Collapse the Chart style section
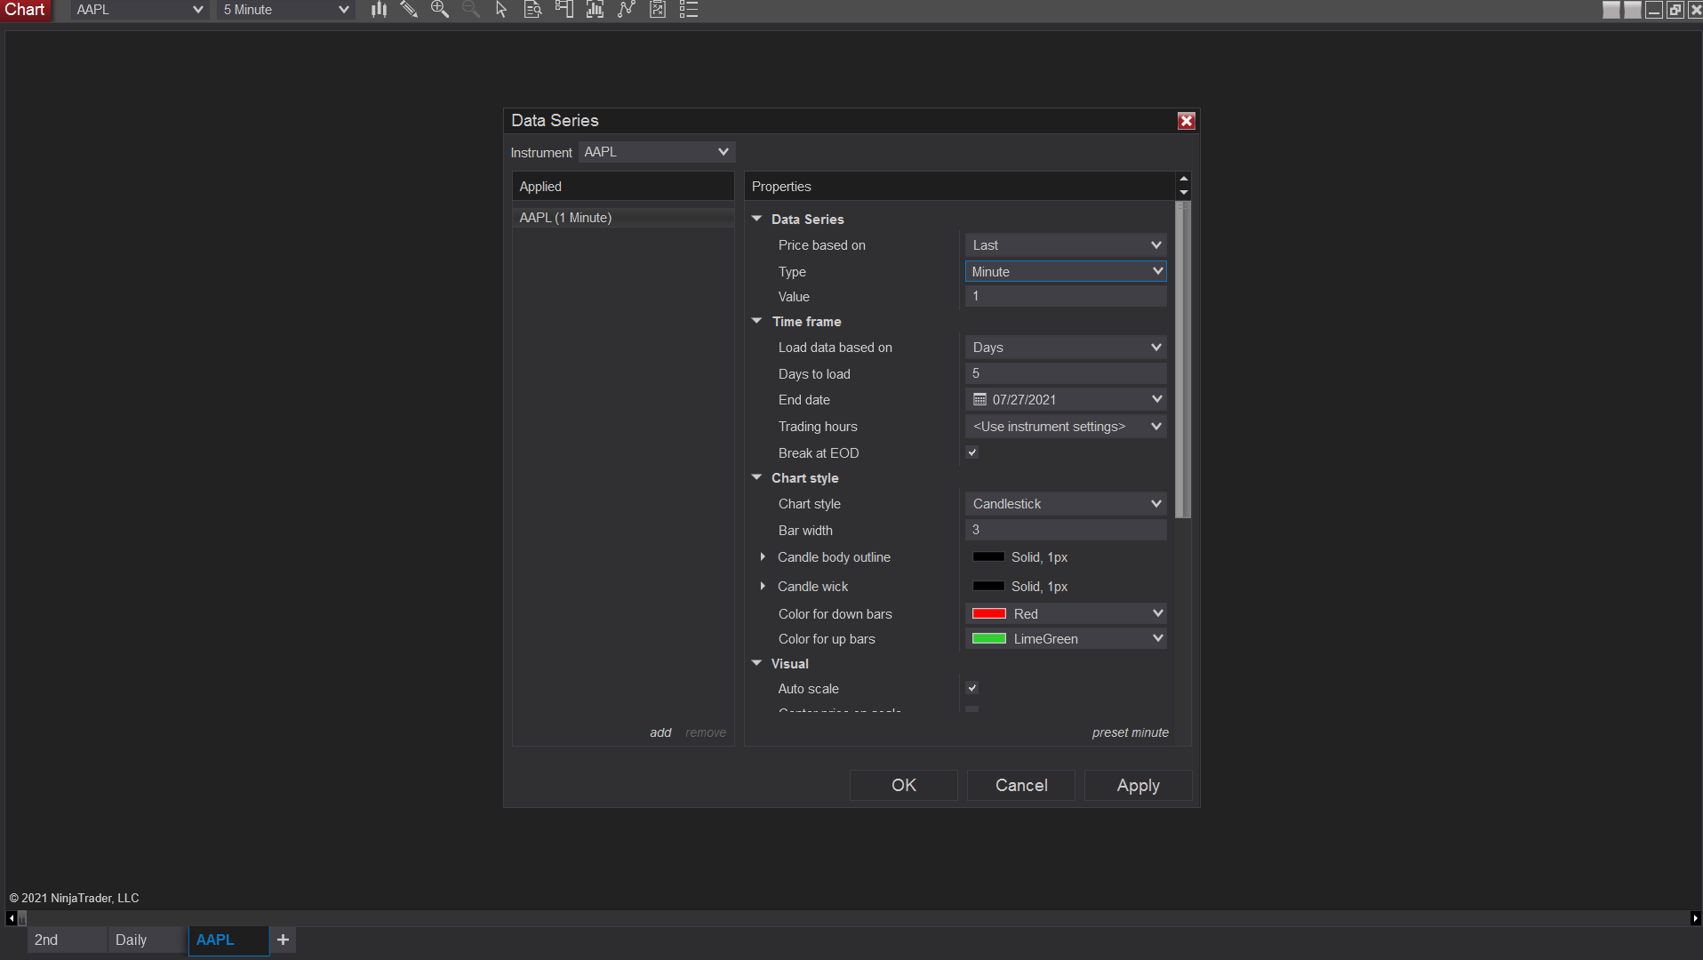This screenshot has height=960, width=1703. click(x=757, y=477)
